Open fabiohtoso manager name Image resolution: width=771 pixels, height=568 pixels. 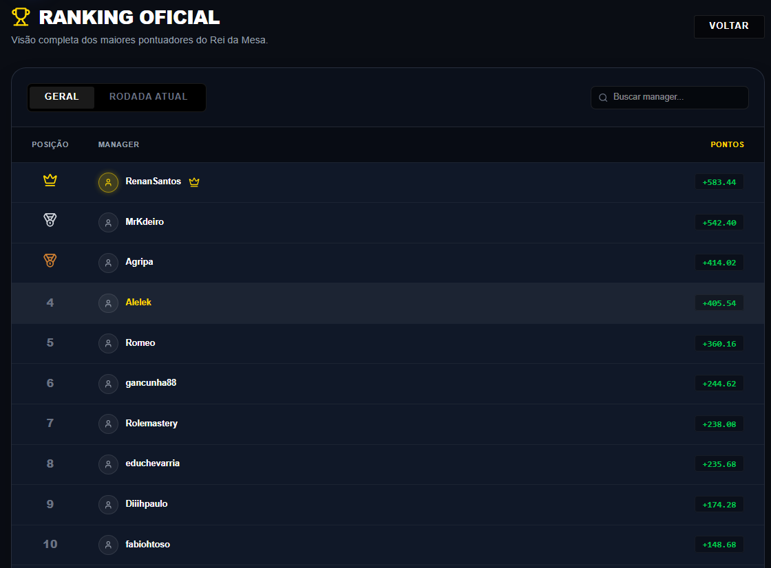click(x=147, y=544)
